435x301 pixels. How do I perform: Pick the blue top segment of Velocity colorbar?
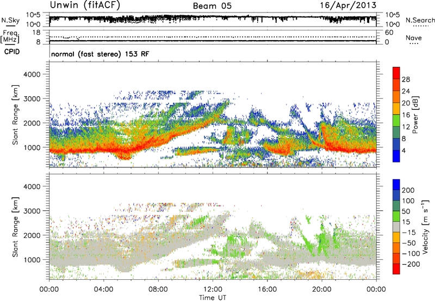(x=396, y=185)
